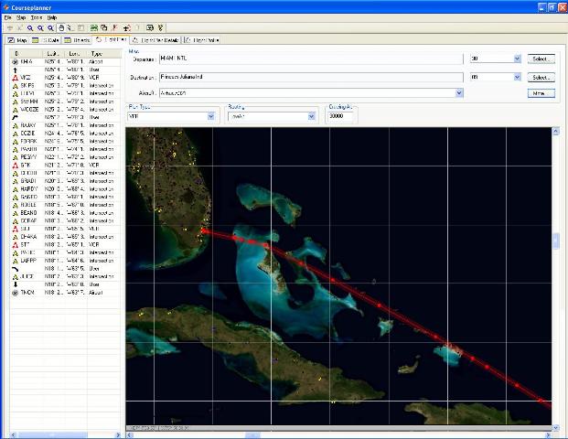Open the destination runway dropdown

[x=517, y=78]
